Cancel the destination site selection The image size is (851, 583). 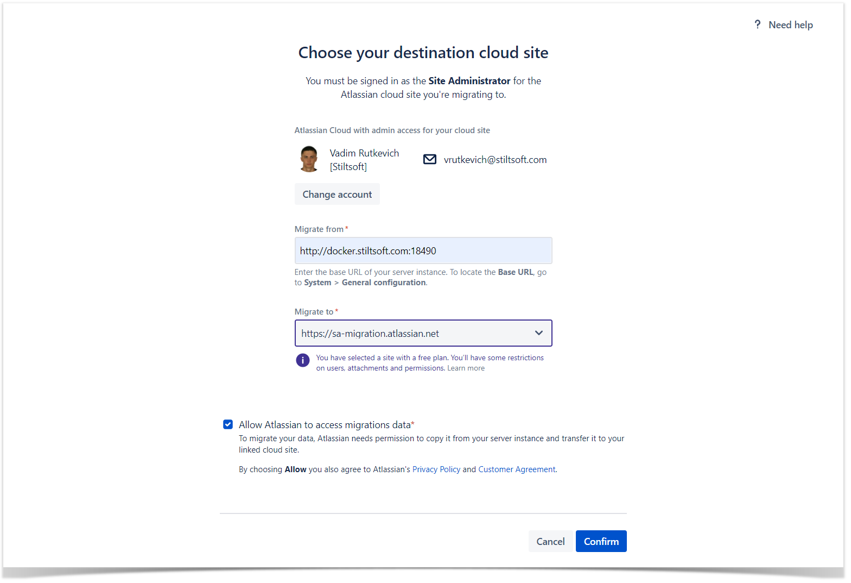[550, 542]
